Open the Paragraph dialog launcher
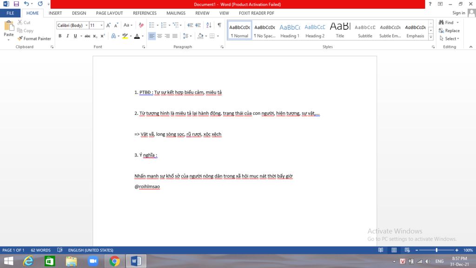Screen dimensions: 476x268 click(222, 47)
